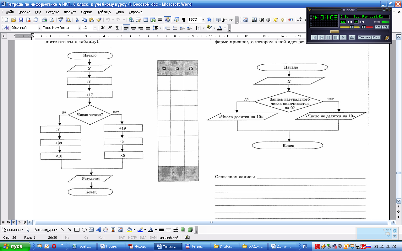The image size is (402, 251).
Task: Click the Columns icon
Action: pyautogui.click(x=160, y=20)
